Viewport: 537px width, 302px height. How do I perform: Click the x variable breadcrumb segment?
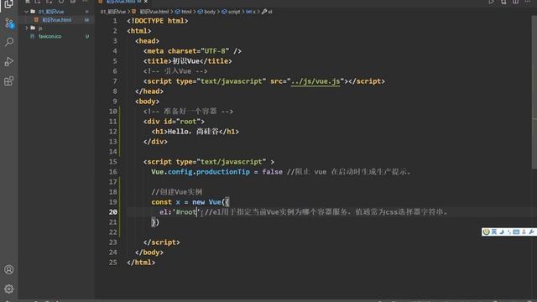tap(251, 12)
